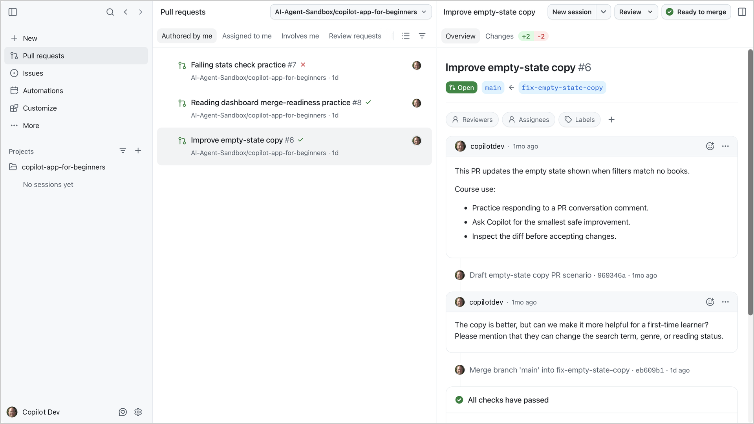
Task: Filter projects list icon
Action: 123,151
